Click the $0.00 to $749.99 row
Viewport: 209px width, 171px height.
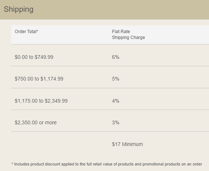point(110,55)
